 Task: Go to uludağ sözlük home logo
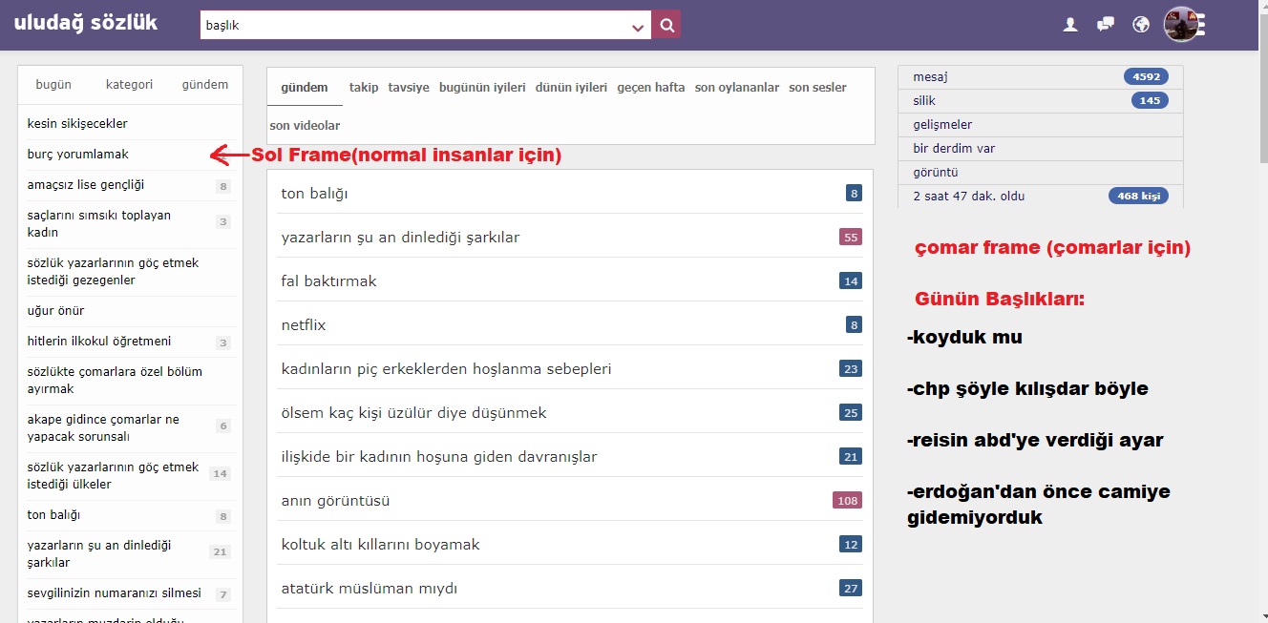(x=86, y=23)
